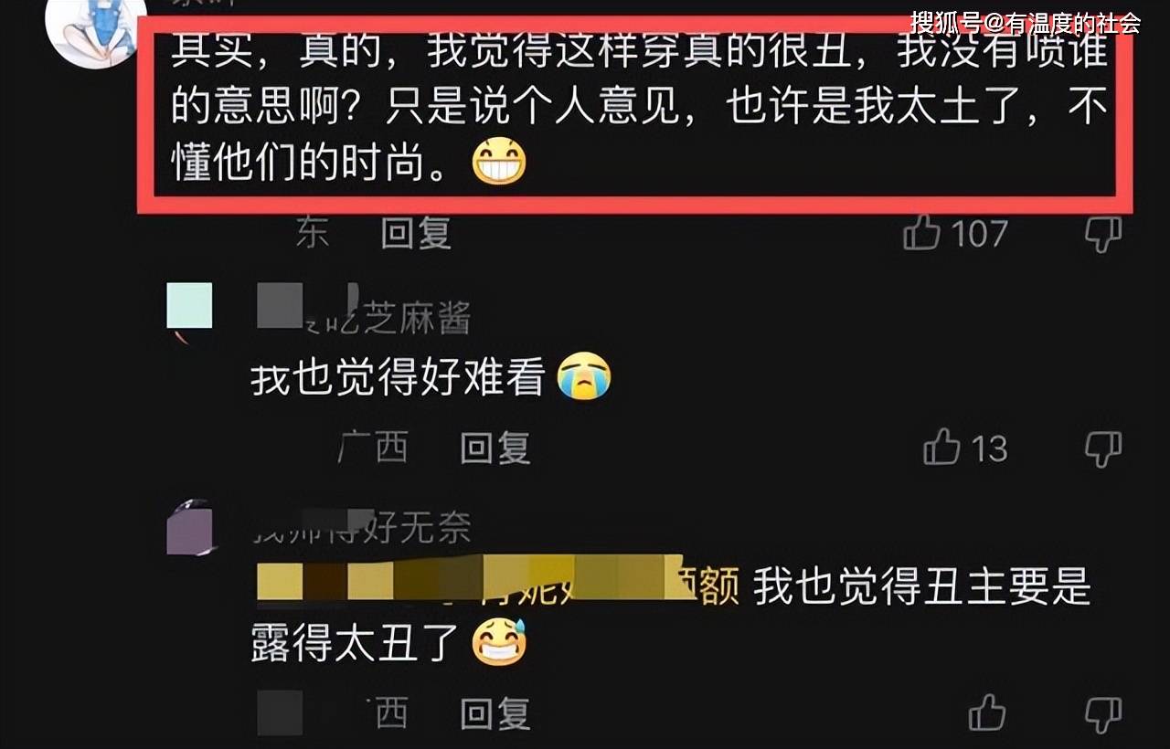
Task: Dislike the '我也觉得好难看' comment
Action: [1102, 449]
